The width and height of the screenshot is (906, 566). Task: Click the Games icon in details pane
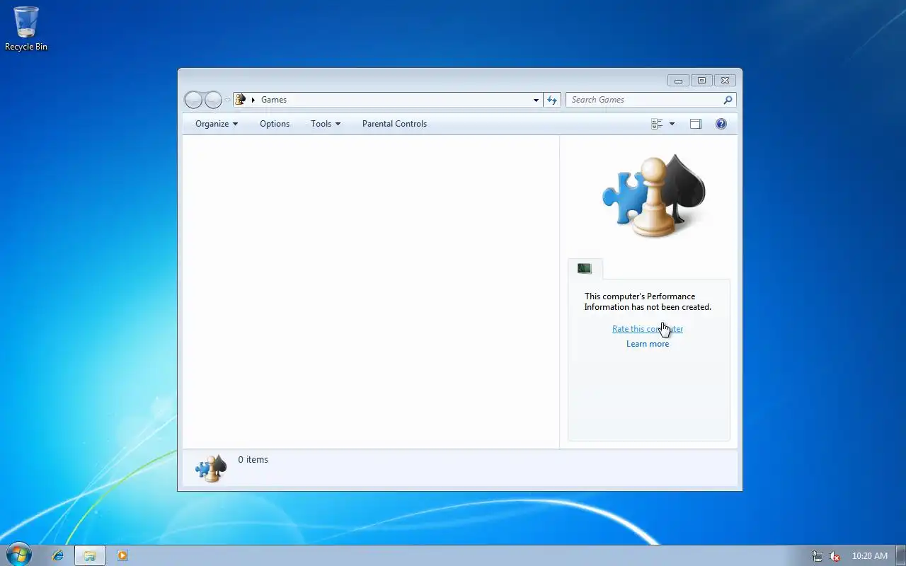[x=211, y=468]
